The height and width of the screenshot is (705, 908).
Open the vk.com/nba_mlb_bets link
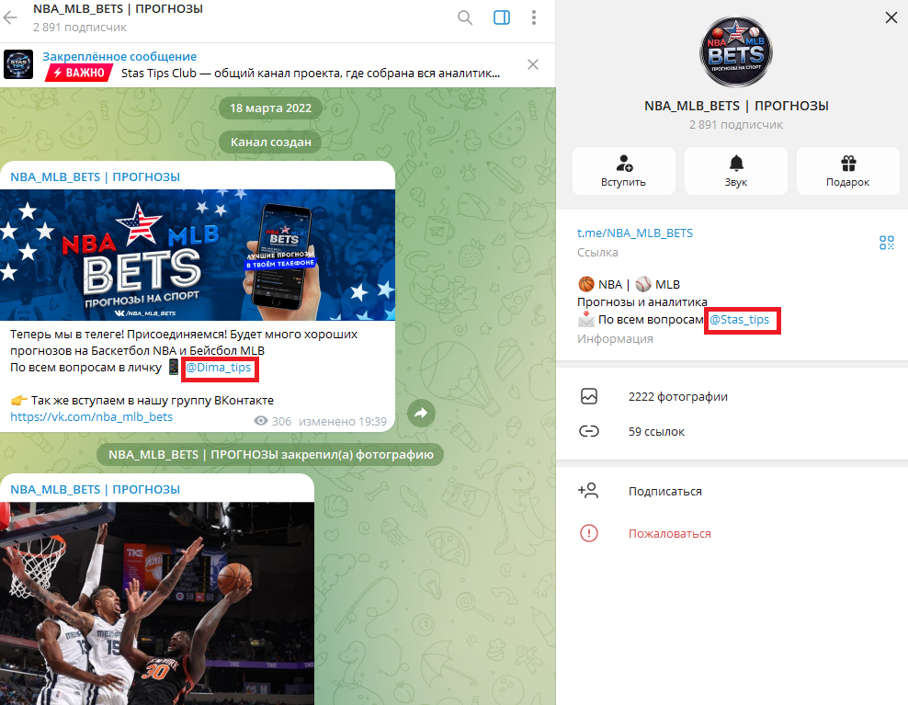point(92,416)
